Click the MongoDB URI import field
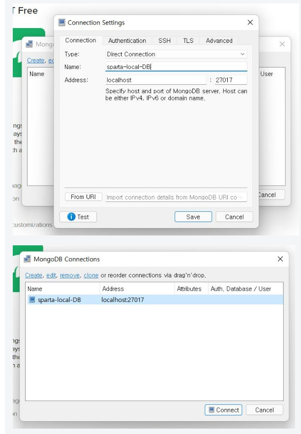This screenshot has height=434, width=301. 176,197
